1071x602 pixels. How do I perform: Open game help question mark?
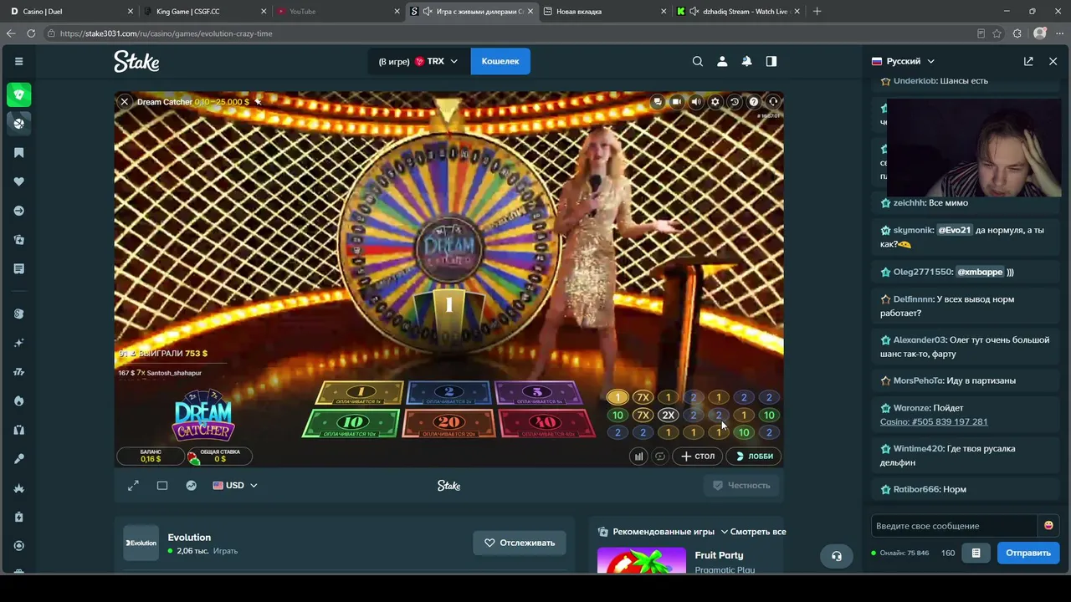click(754, 102)
